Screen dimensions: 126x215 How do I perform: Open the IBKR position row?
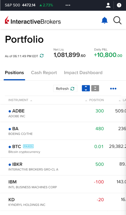pyautogui.click(x=63, y=167)
